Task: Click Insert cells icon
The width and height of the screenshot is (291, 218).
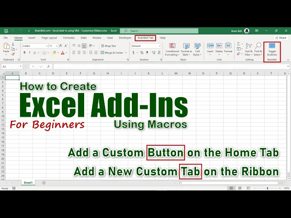Action: [x=210, y=45]
